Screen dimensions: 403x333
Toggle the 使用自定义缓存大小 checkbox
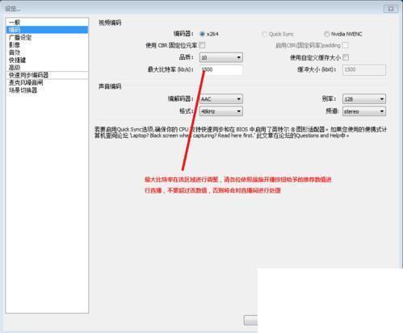point(346,57)
